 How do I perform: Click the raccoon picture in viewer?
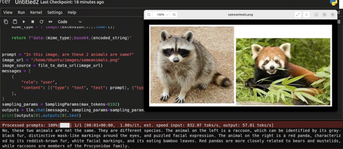[x=192, y=65]
